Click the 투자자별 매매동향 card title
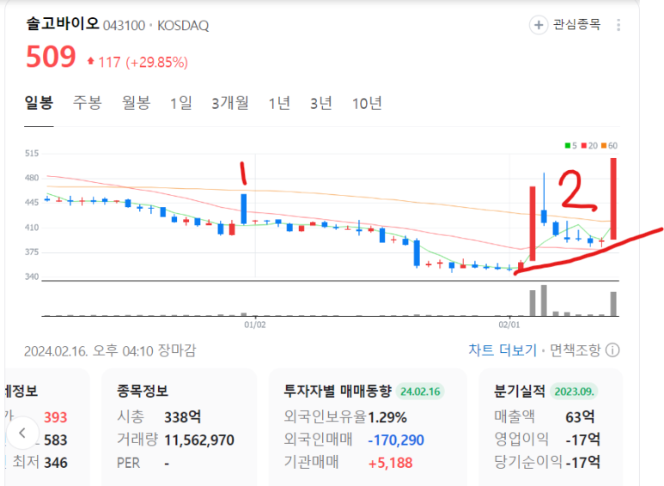664x486 pixels. tap(338, 391)
